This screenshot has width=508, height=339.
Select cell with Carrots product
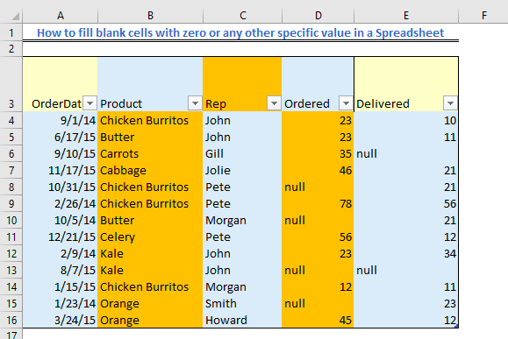coord(150,153)
